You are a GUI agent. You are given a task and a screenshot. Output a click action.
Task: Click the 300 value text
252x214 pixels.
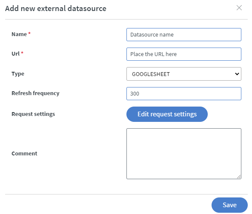point(135,93)
